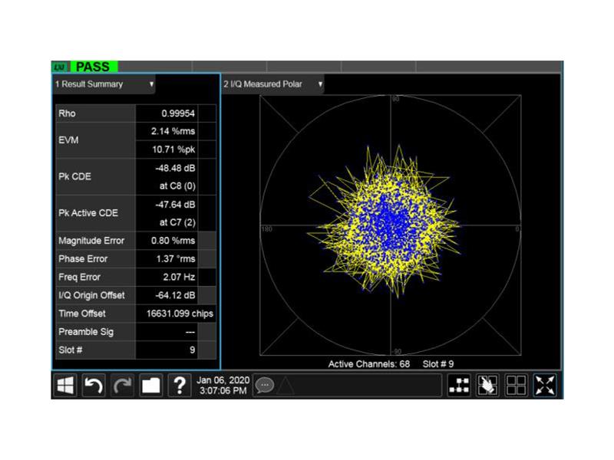Click the Active Channels: 68 readout
This screenshot has height=460, width=614.
369,364
